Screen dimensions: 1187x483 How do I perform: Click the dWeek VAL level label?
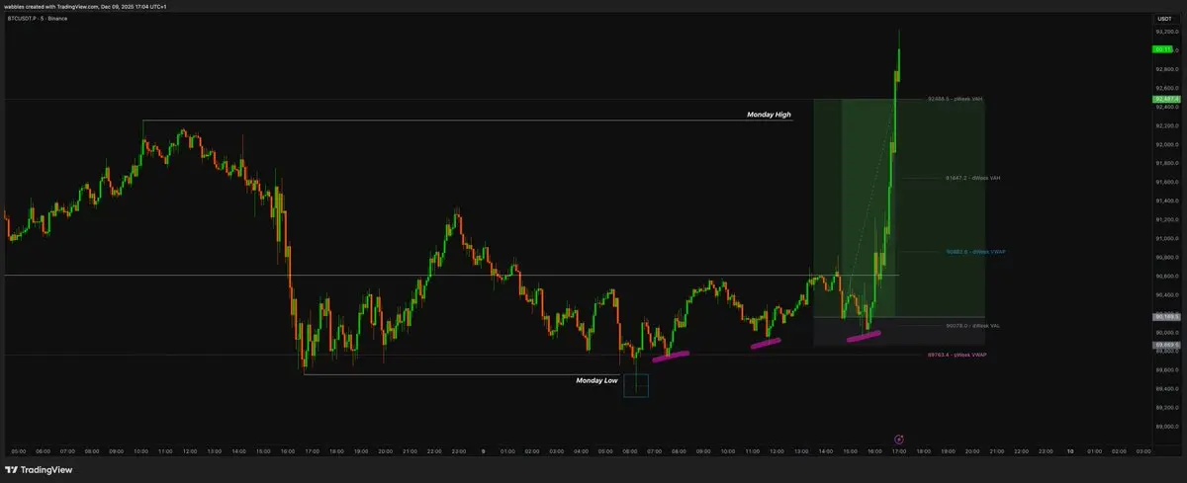pyautogui.click(x=973, y=325)
